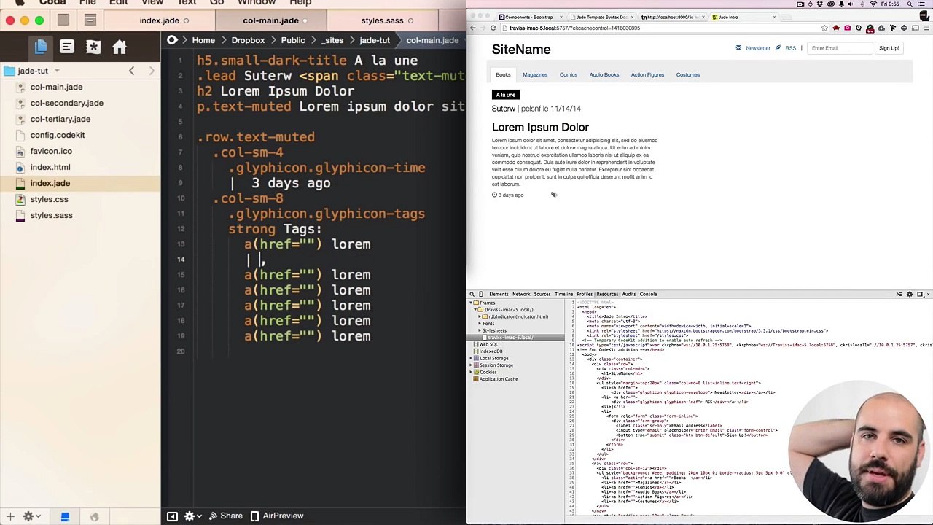
Task: Change DevTools dock side icon
Action: (919, 294)
